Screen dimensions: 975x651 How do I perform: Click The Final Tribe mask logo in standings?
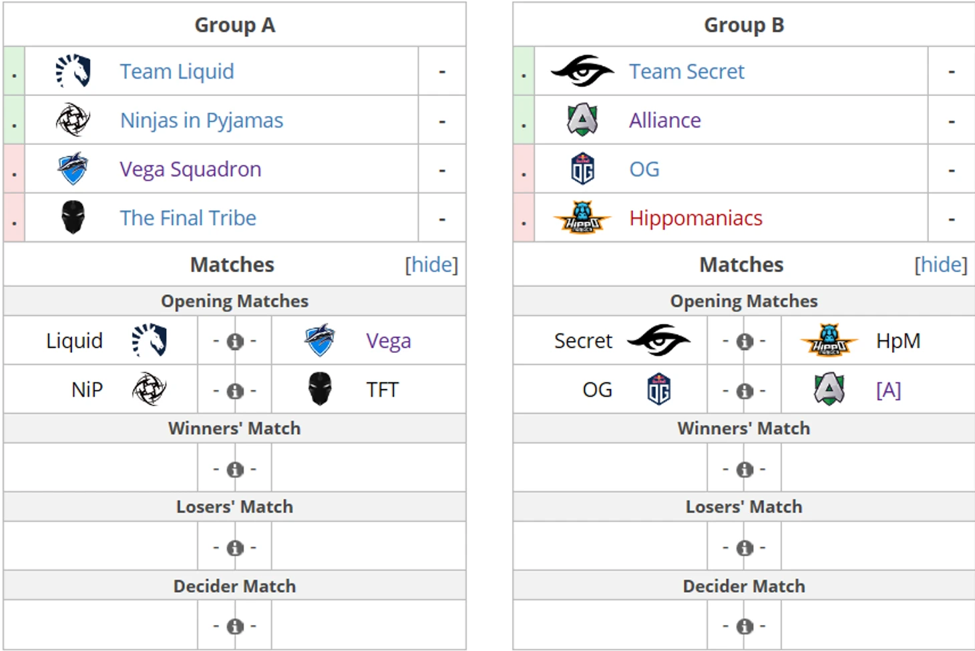73,217
